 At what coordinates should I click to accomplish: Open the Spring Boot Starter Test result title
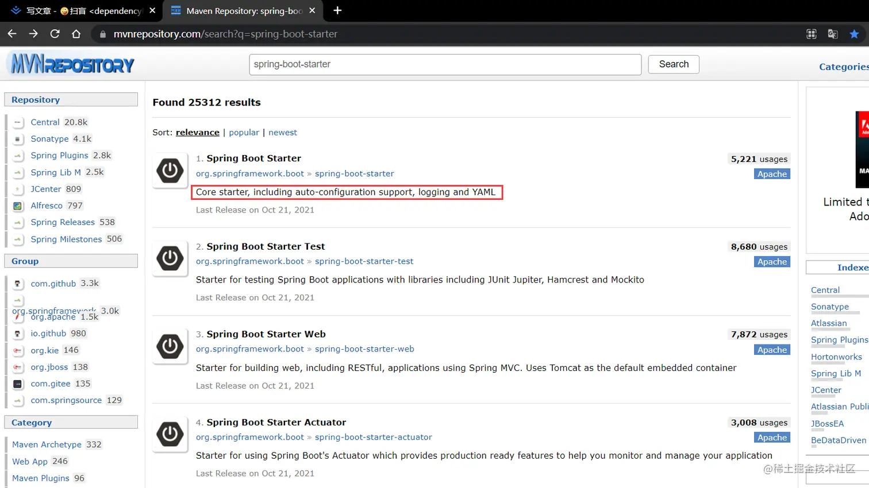point(266,246)
